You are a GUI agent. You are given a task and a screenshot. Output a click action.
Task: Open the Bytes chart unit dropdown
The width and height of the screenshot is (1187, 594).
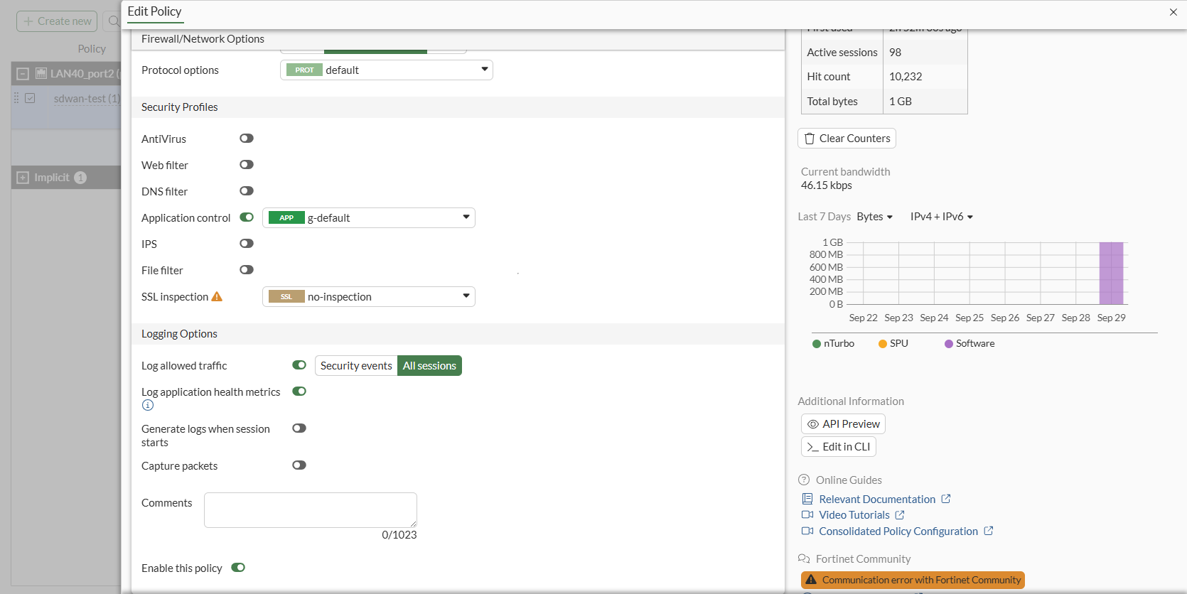[874, 217]
